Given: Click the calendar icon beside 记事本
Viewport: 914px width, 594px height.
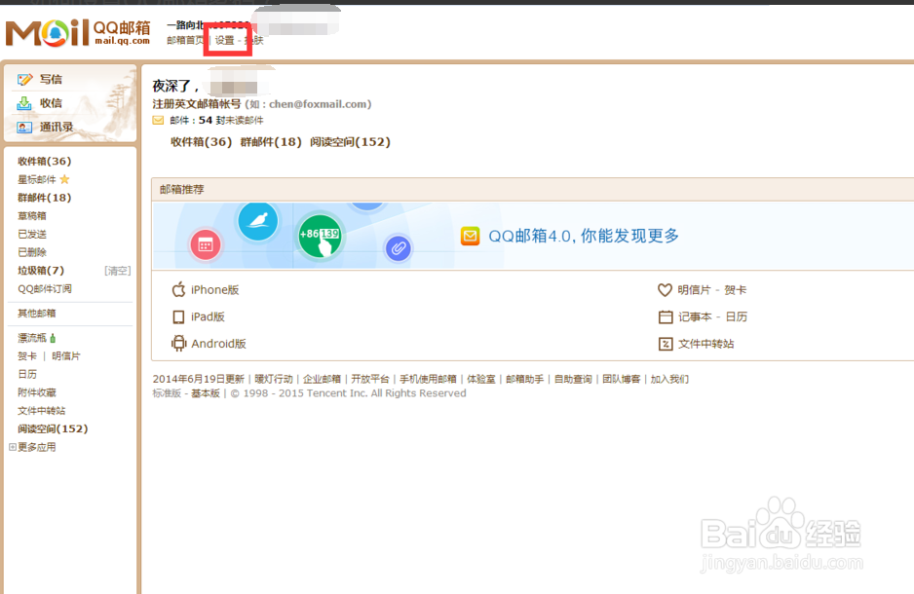Looking at the screenshot, I should pos(666,316).
